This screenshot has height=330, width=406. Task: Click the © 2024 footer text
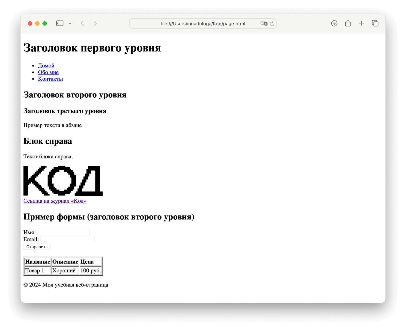tap(66, 285)
